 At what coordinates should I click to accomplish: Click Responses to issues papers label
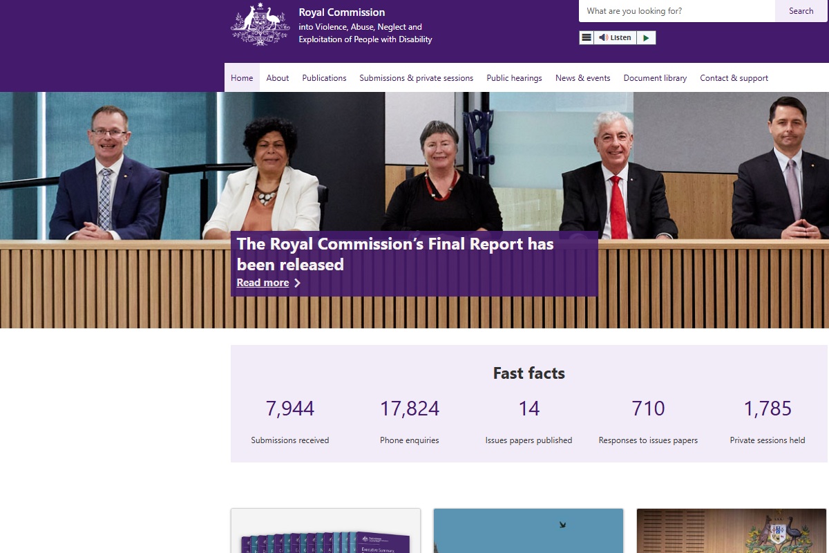[x=648, y=440]
